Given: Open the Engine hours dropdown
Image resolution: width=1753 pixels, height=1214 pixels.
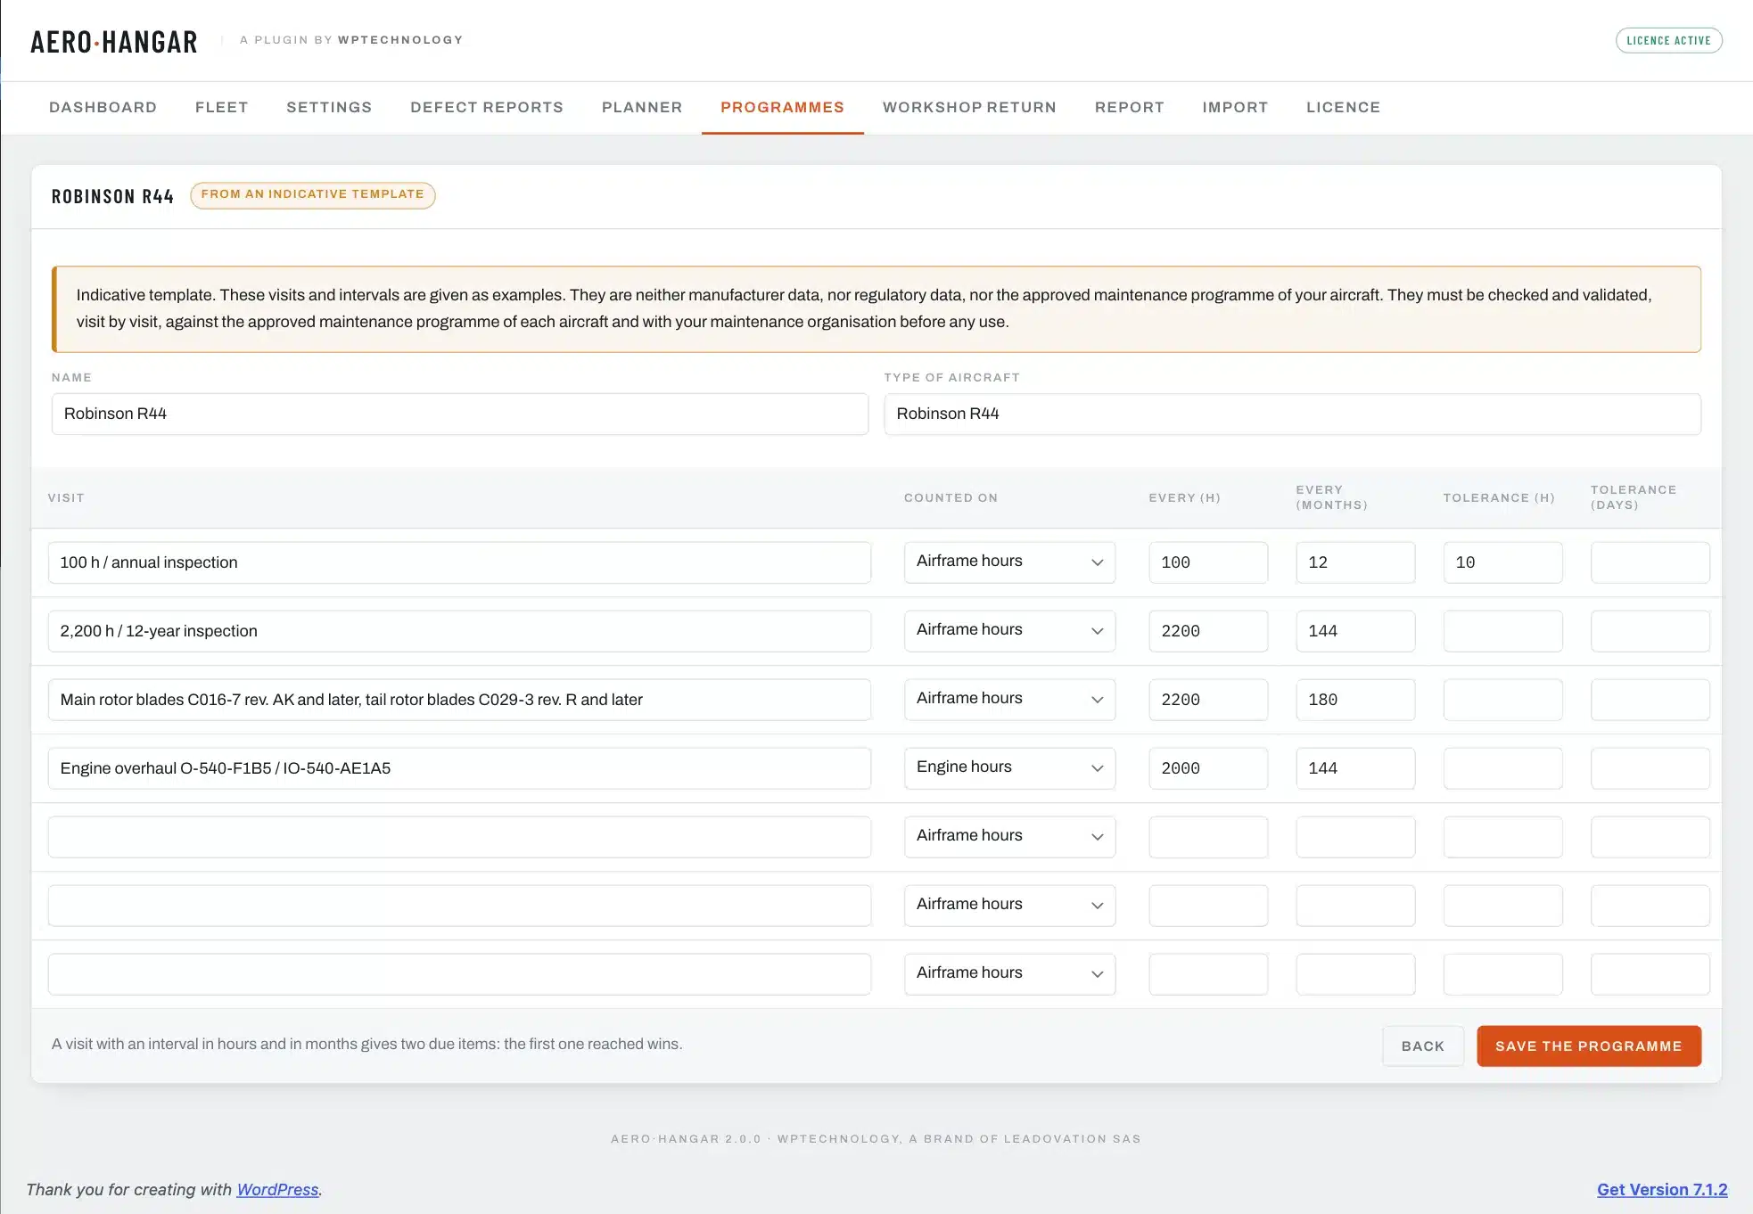Looking at the screenshot, I should 1009,768.
